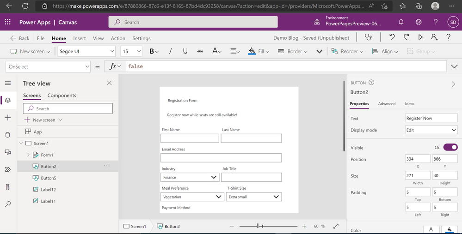Fit canvas to window icon
Viewport: 462px width, 234px height.
click(336, 226)
